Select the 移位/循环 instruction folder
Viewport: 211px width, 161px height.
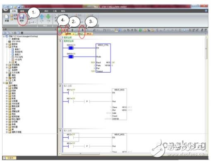(14, 119)
